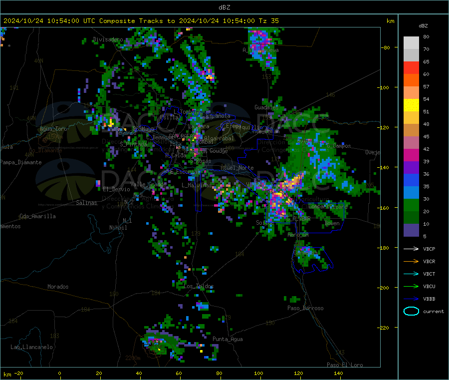This screenshot has height=380, width=449.
Task: Click the white VBCP arrow legend icon
Action: [411, 249]
